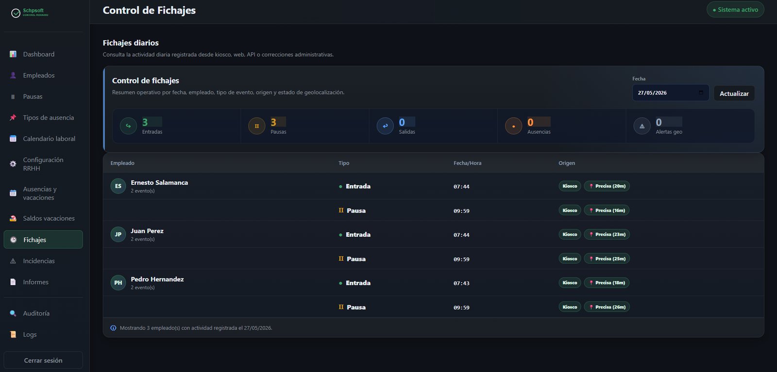777x372 pixels.
Task: Open the Dashboard chart icon in sidebar
Action: click(x=13, y=54)
